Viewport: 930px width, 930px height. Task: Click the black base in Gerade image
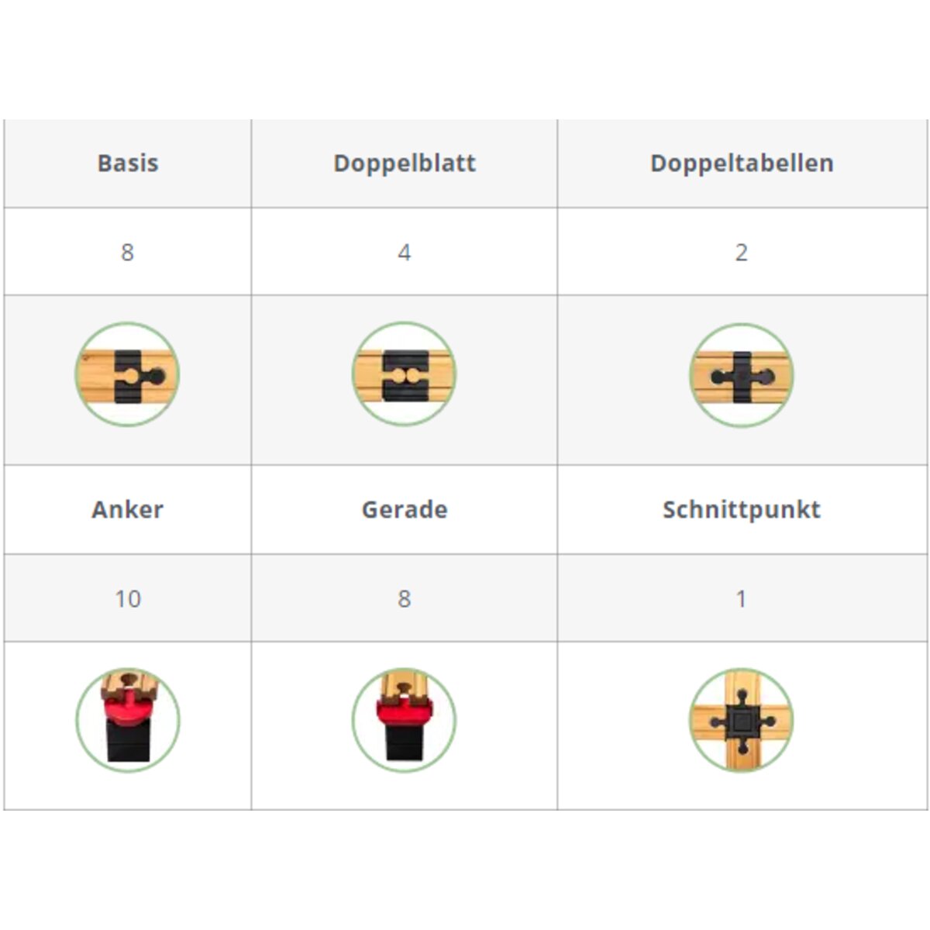click(x=404, y=742)
